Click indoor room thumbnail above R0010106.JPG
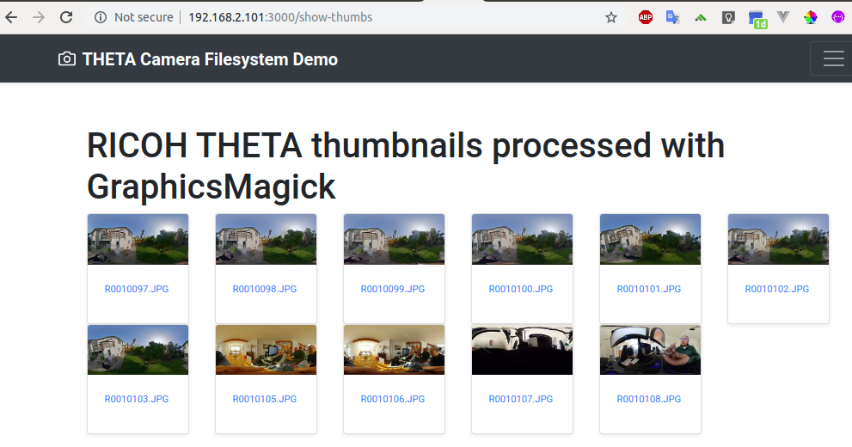This screenshot has width=852, height=447. point(394,350)
